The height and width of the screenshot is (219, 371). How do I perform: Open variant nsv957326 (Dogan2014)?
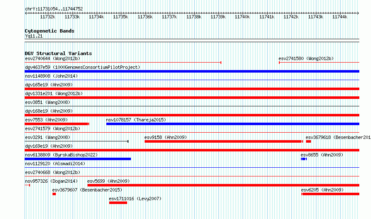click(51, 181)
